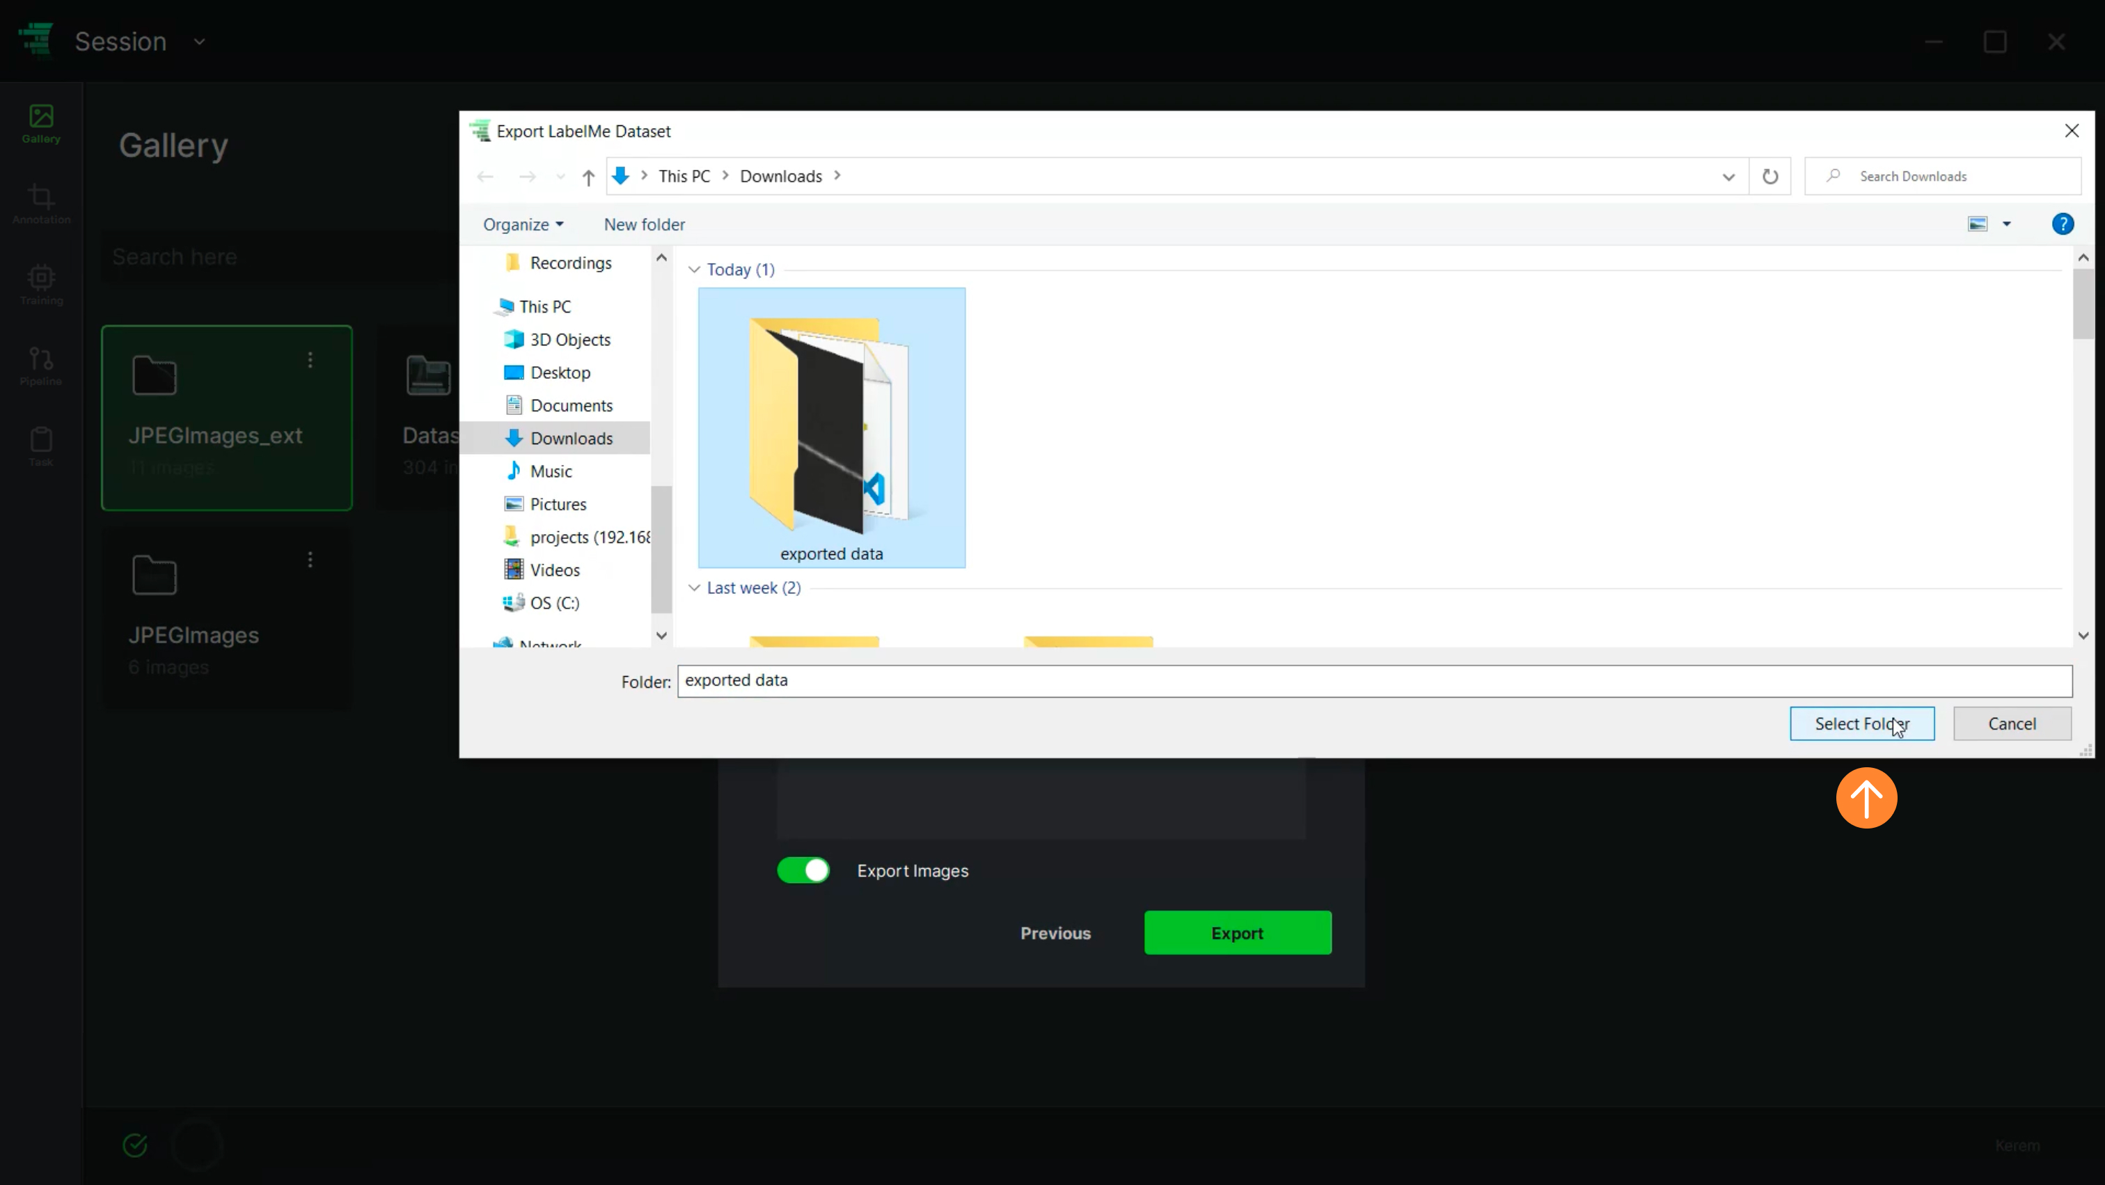
Task: Open more view options dropdown arrow
Action: tap(2006, 224)
